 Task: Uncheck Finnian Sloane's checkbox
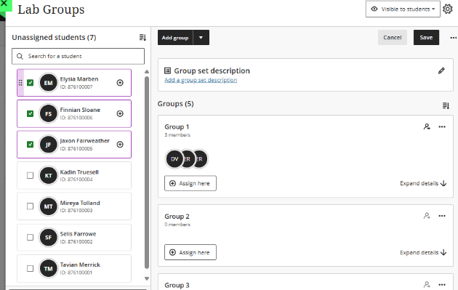[30, 113]
